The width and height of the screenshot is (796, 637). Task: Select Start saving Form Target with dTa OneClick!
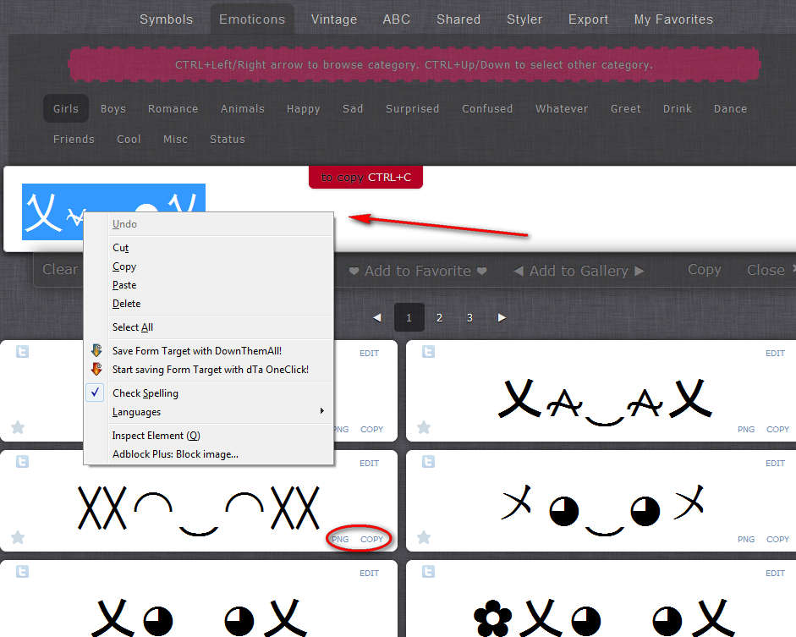208,370
